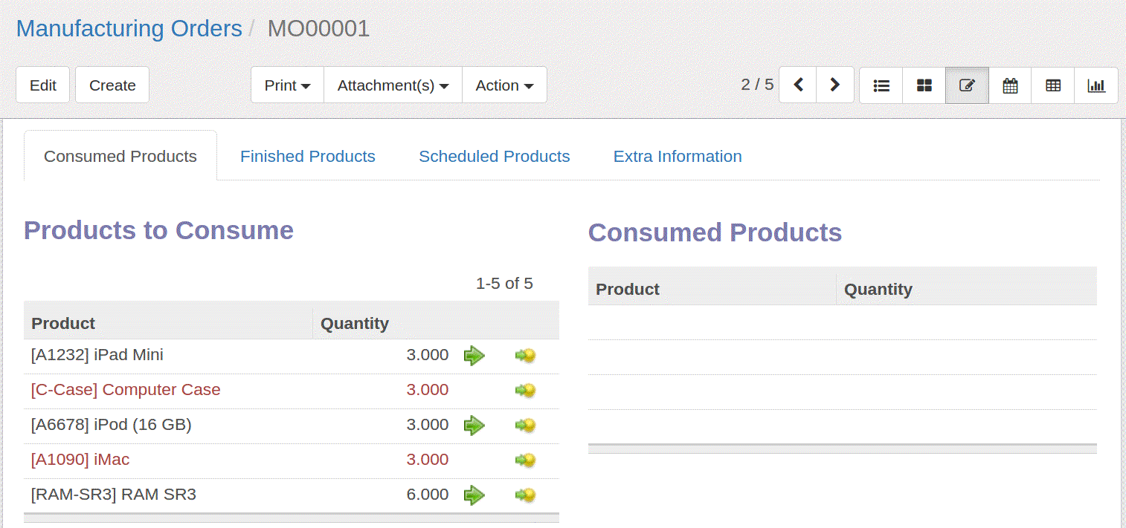Click the Edit button

[43, 85]
